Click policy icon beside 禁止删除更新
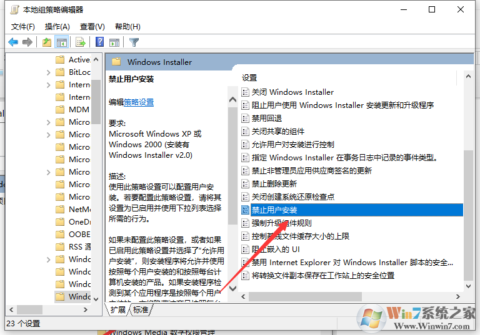 [245, 184]
